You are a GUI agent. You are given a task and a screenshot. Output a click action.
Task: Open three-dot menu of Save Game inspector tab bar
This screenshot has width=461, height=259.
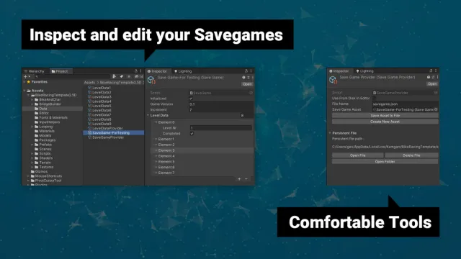[251, 71]
